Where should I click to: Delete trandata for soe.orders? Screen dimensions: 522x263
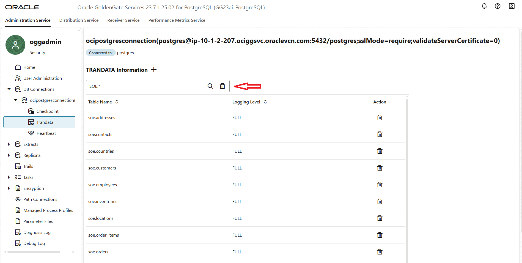[380, 252]
